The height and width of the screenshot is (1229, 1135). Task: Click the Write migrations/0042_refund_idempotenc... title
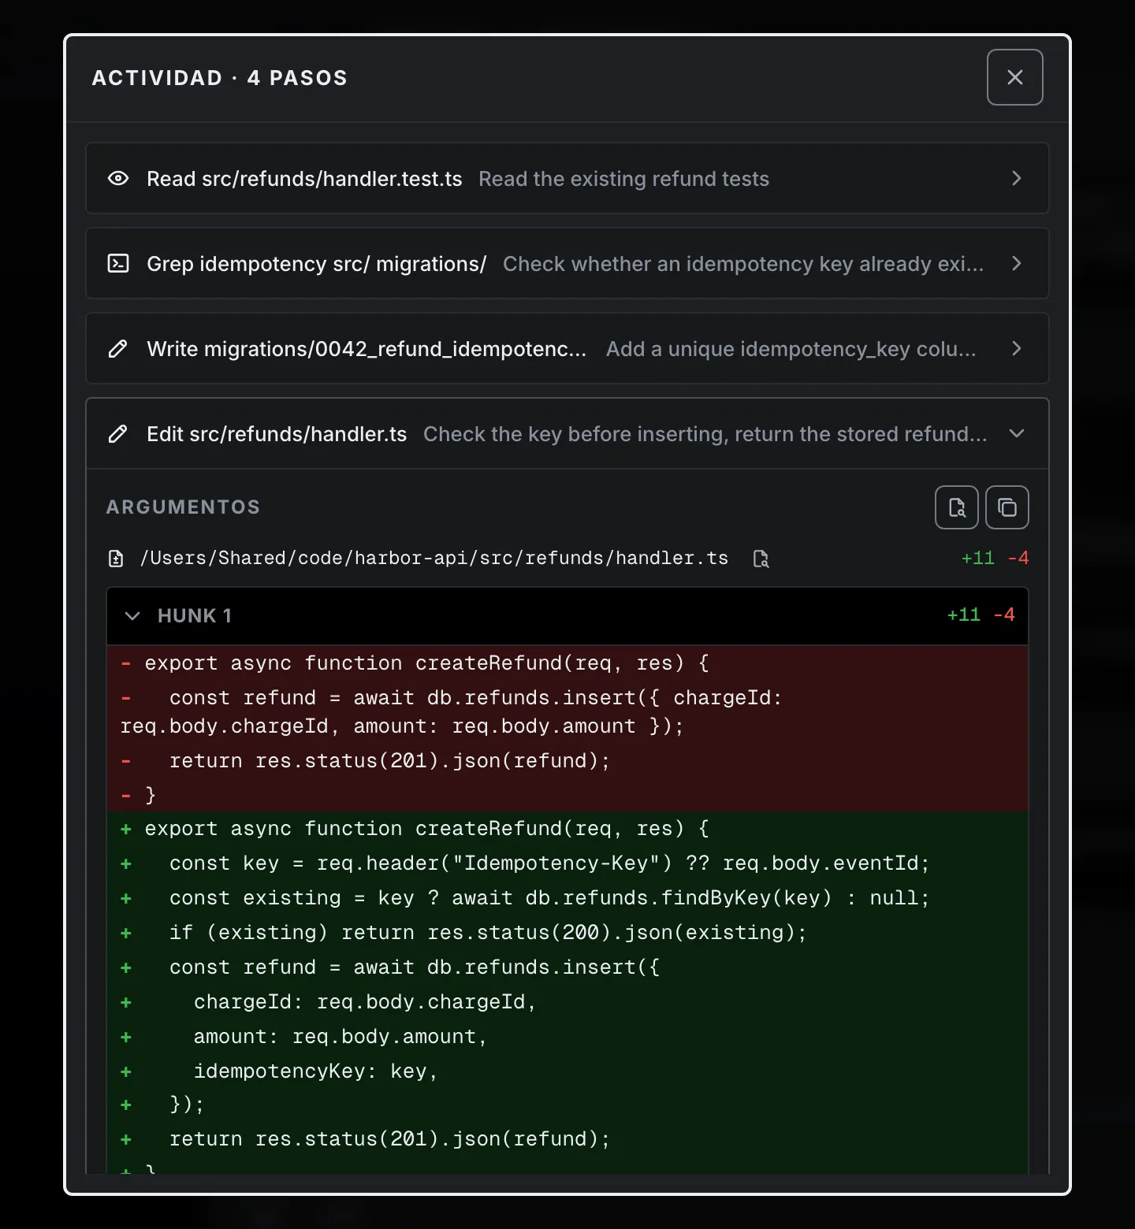pos(367,349)
